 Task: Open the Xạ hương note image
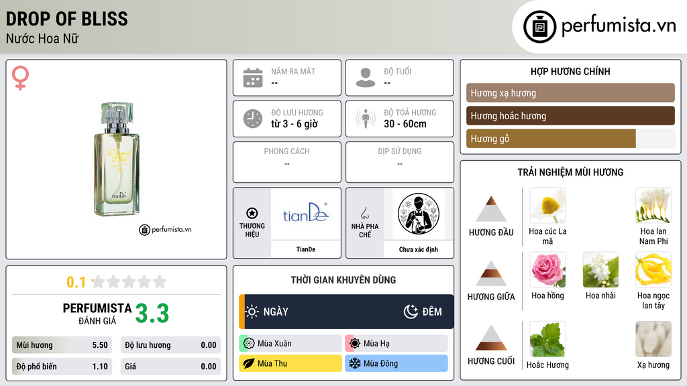tap(653, 339)
